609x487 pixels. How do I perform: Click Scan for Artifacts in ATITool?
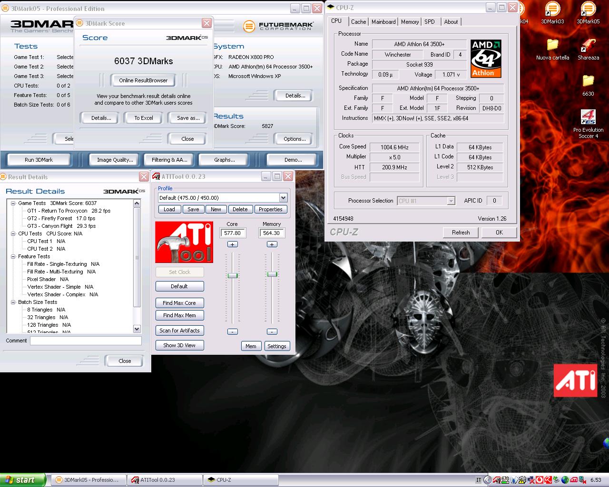[179, 331]
